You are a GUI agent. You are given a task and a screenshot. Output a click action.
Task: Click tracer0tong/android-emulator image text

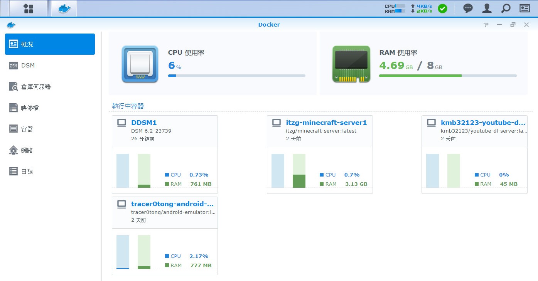[x=173, y=212]
